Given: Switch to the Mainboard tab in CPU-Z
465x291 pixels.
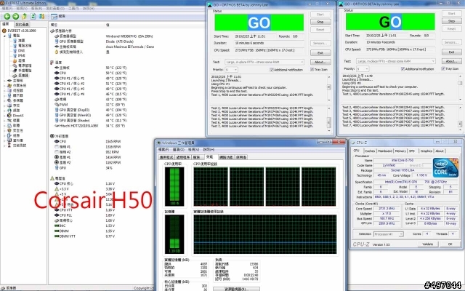Looking at the screenshot, I should point(385,151).
